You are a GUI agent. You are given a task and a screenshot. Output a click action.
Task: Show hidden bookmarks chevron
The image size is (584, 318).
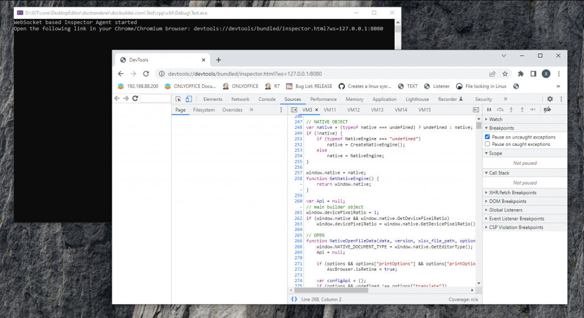click(x=558, y=87)
